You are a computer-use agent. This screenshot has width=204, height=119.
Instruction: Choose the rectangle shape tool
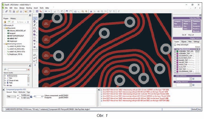(34, 28)
